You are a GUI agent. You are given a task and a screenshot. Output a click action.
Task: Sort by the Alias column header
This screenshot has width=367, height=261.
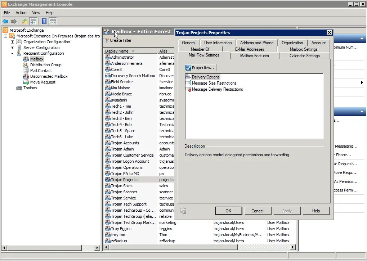point(166,51)
